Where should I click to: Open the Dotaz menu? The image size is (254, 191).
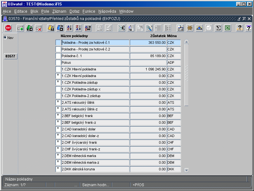[75, 11]
